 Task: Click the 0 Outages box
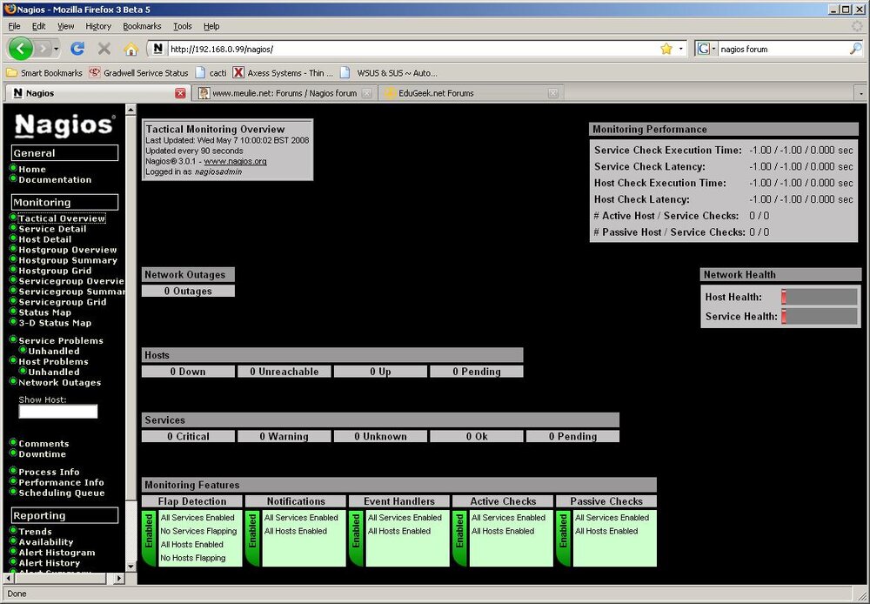[188, 291]
